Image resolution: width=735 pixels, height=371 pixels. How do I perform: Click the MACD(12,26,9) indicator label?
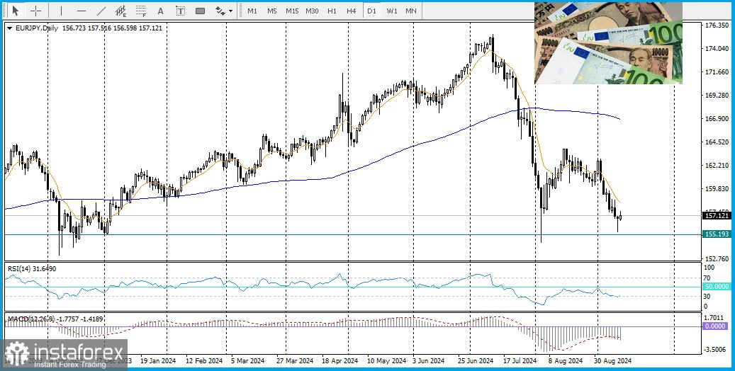(55, 319)
